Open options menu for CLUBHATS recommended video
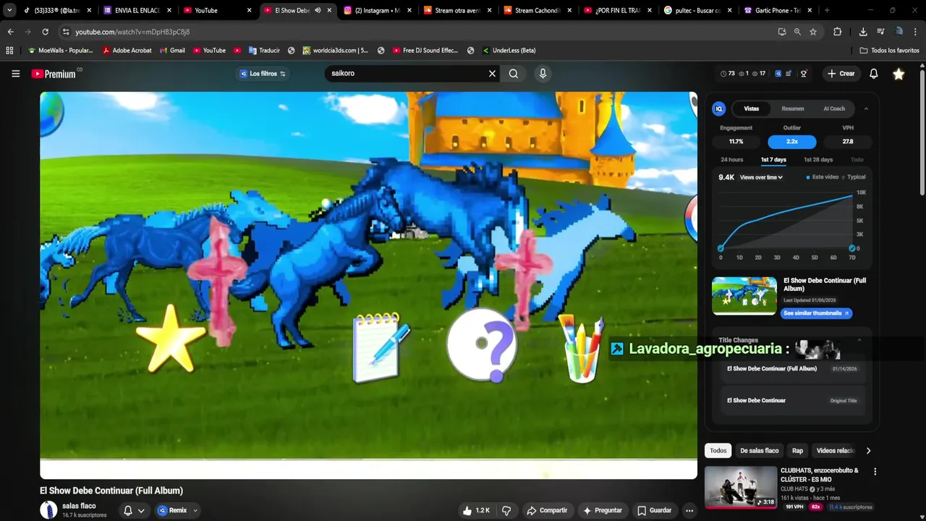Screen dimensions: 926x521 tap(875, 471)
